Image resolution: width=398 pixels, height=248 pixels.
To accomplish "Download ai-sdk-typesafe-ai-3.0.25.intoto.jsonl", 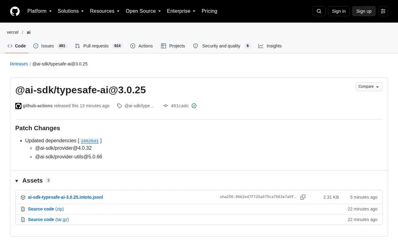I will pyautogui.click(x=65, y=197).
